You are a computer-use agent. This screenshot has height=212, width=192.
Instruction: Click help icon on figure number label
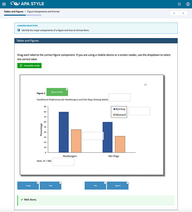point(67,89)
